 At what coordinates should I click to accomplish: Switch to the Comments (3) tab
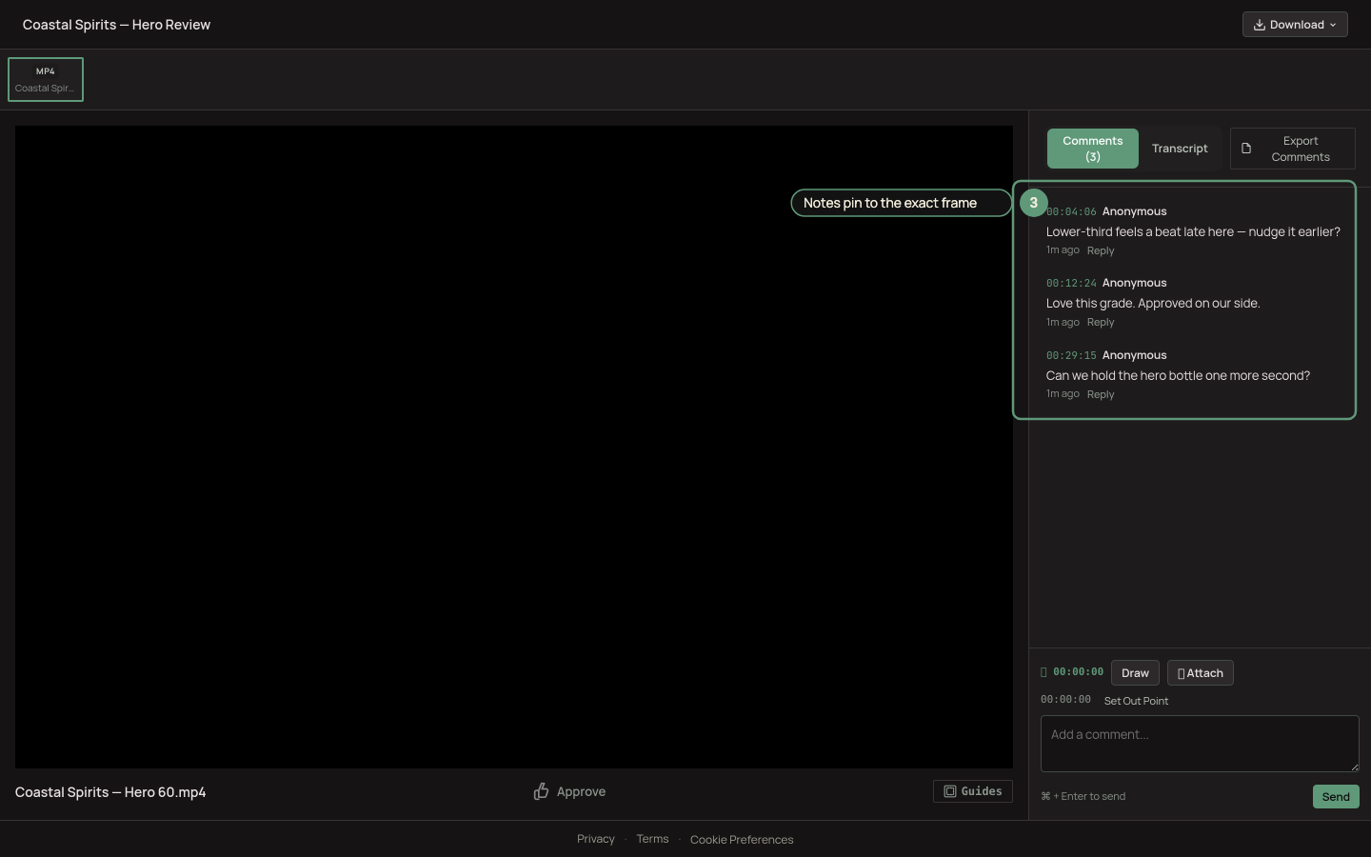point(1093,149)
